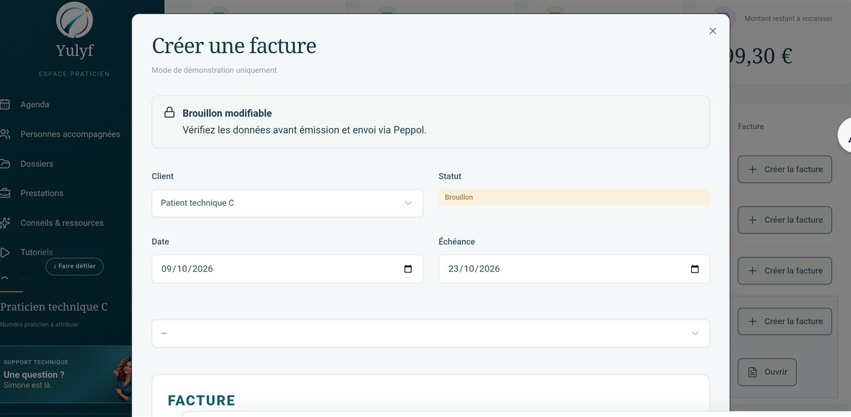Open the Une question ? support banner

coord(66,374)
